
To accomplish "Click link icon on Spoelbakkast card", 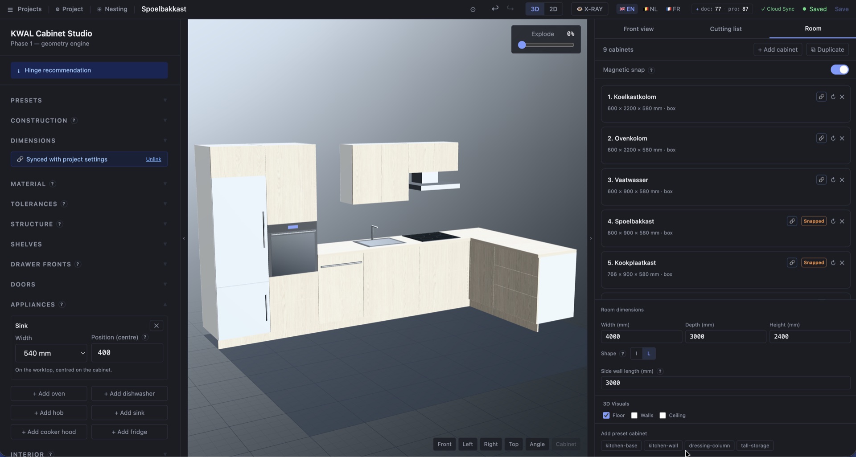I will pyautogui.click(x=792, y=221).
